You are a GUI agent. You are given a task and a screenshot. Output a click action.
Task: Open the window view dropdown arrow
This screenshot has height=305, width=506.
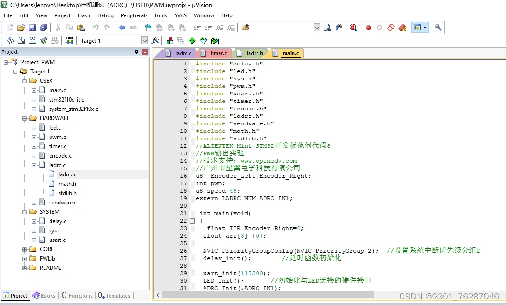(x=425, y=28)
